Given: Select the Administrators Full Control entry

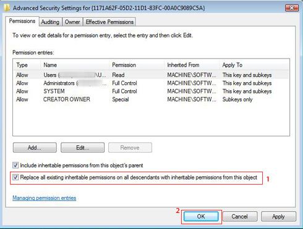Looking at the screenshot, I should pos(151,83).
